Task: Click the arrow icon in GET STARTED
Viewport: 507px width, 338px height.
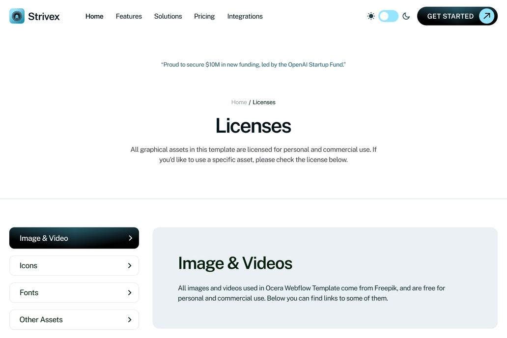Action: point(487,16)
